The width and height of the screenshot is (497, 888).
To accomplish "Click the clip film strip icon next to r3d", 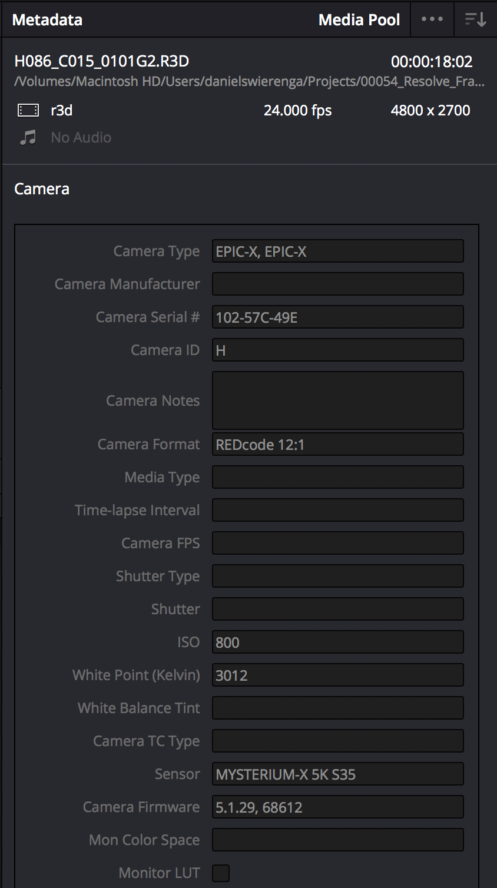I will coord(28,110).
